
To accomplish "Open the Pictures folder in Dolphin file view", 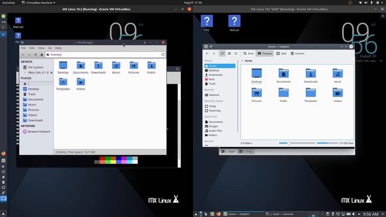I will click(x=256, y=95).
